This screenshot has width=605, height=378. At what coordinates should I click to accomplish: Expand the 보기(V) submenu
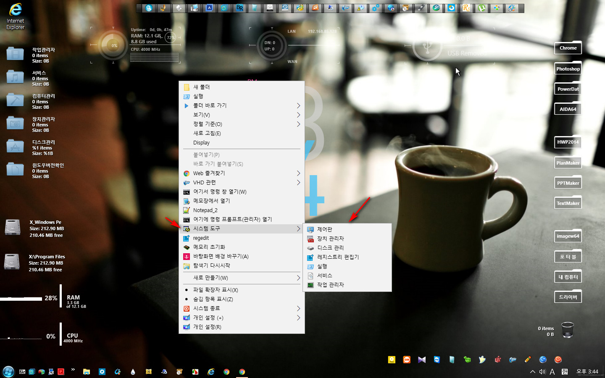click(242, 115)
